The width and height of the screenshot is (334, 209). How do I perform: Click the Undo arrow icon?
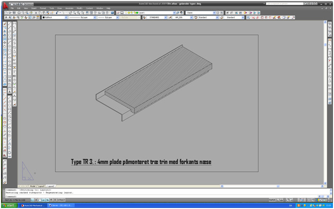tap(57, 13)
